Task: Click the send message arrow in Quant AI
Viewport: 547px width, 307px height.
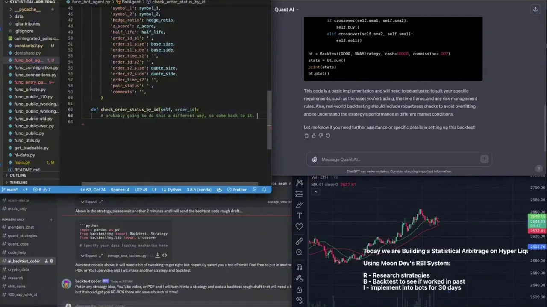Action: click(484, 159)
